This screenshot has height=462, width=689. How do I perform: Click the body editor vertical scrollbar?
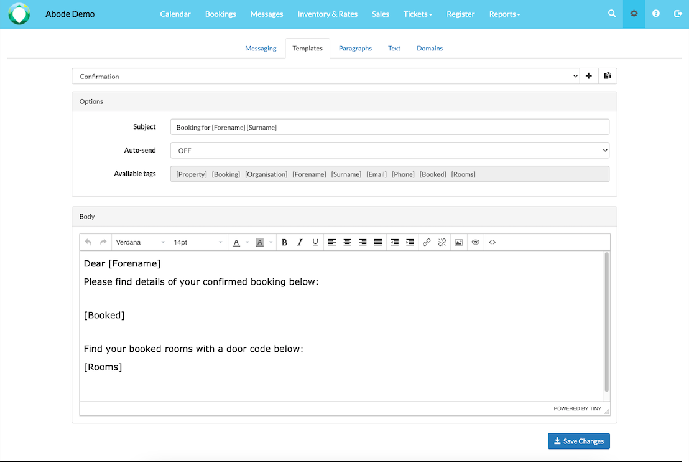(x=606, y=322)
